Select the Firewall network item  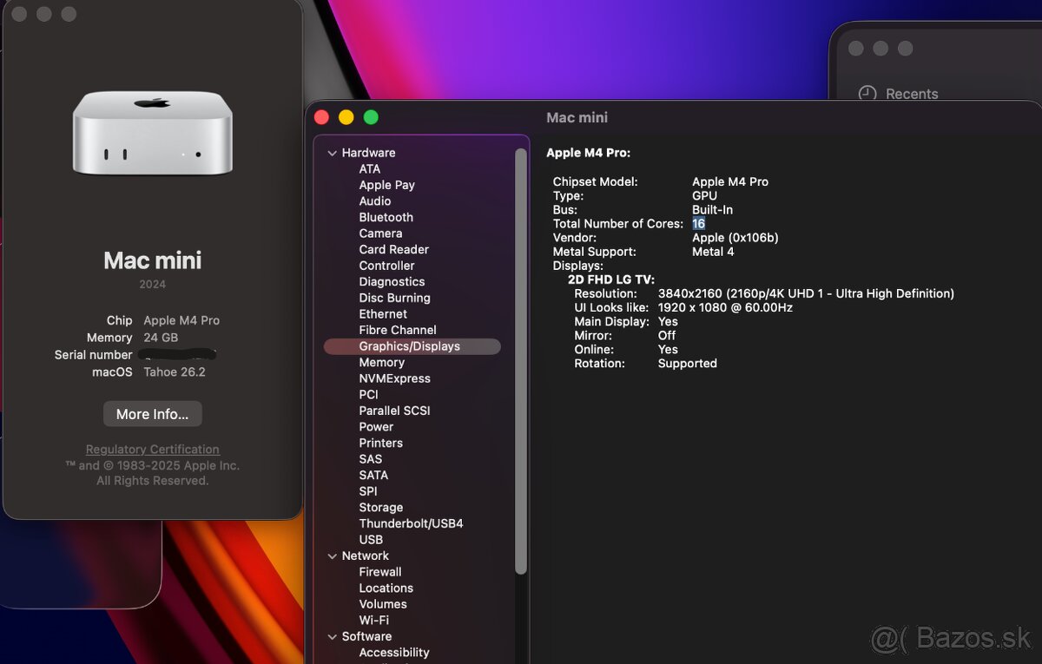pos(379,571)
